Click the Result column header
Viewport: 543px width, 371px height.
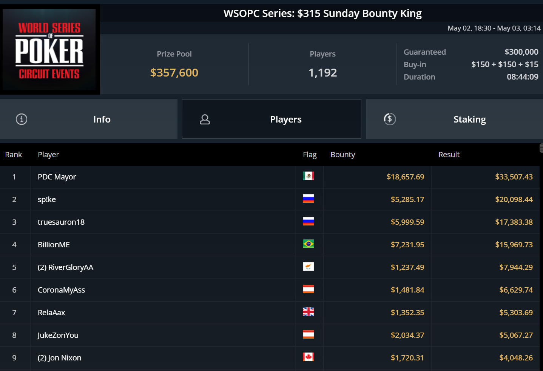449,155
